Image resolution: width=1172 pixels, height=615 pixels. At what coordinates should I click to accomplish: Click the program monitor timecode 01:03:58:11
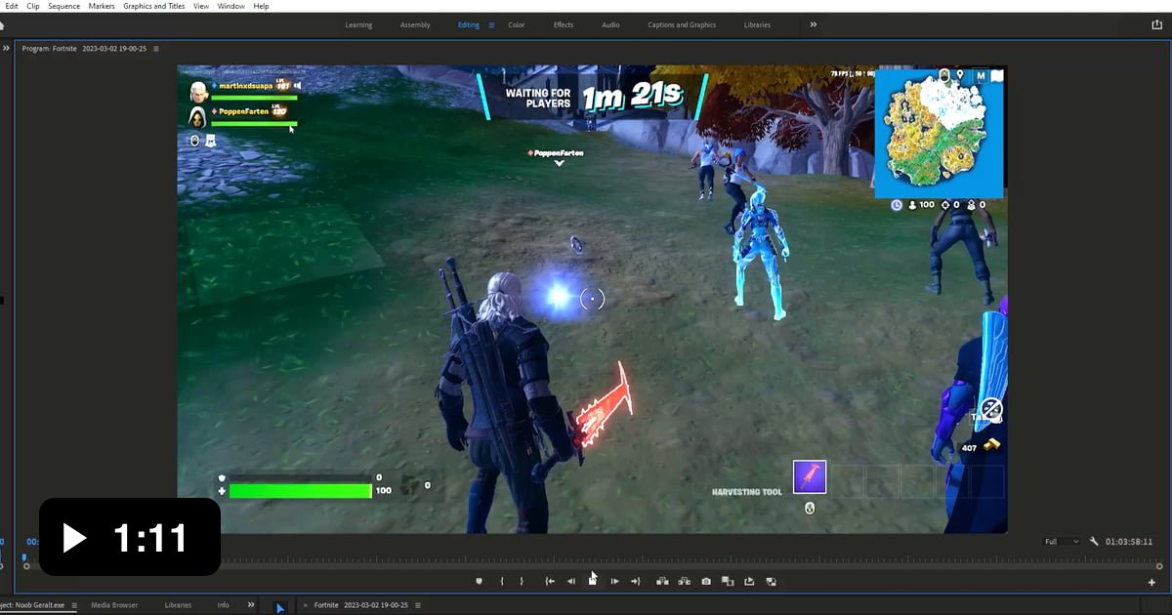pyautogui.click(x=1129, y=541)
